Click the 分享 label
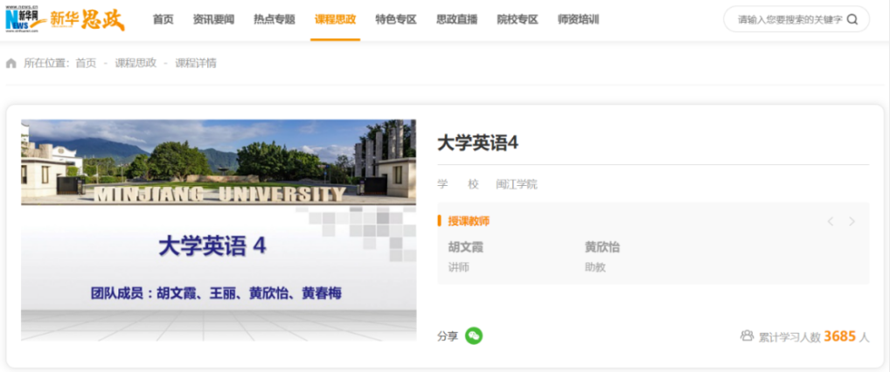The width and height of the screenshot is (890, 372). (448, 336)
